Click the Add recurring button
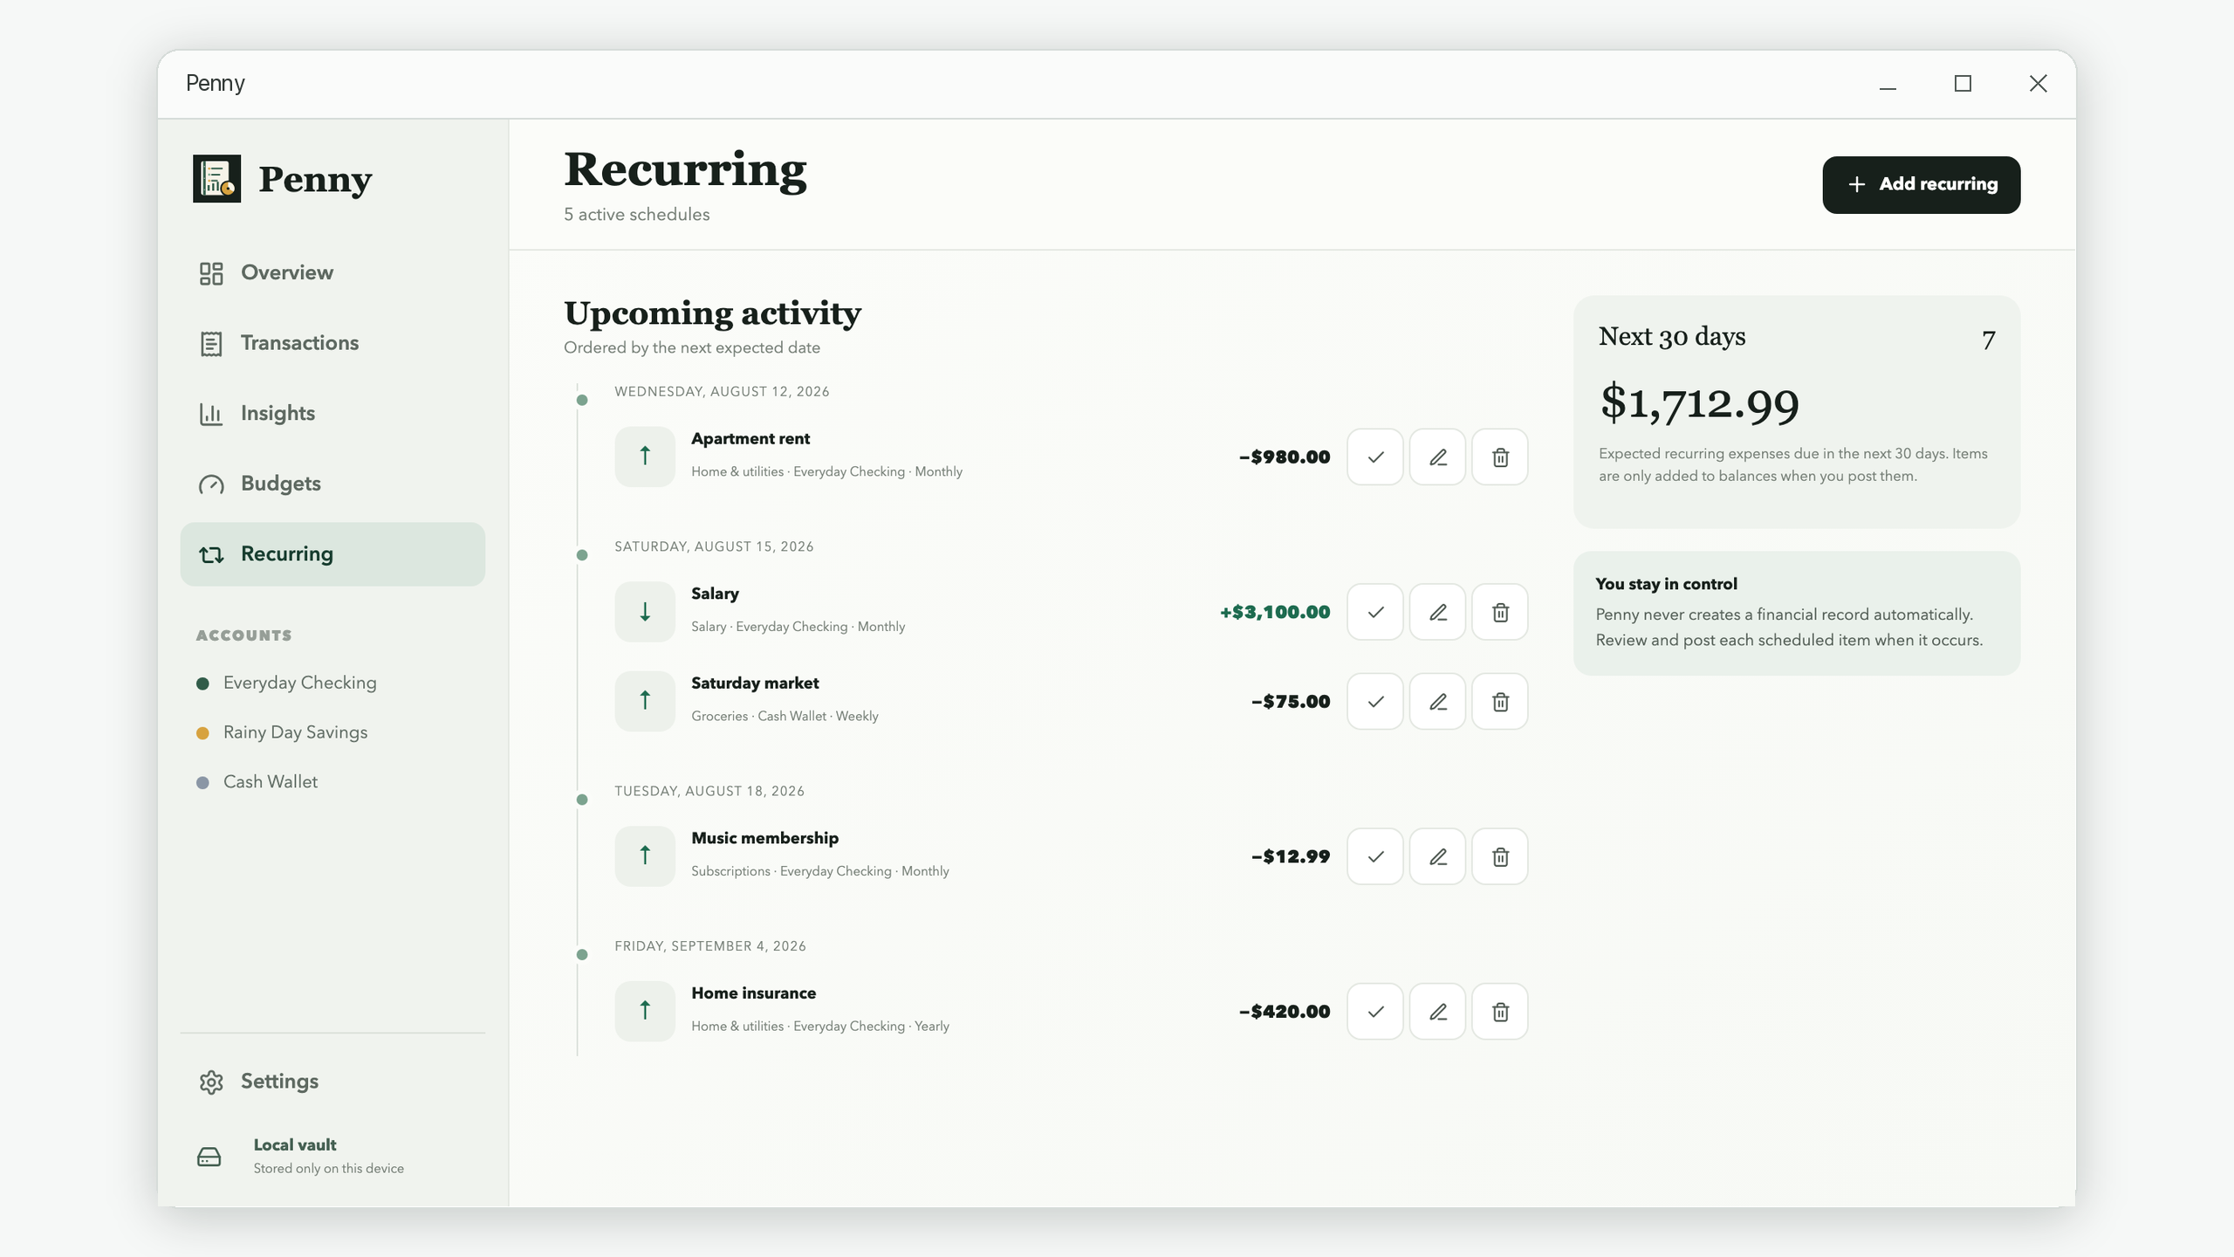The width and height of the screenshot is (2234, 1257). [x=1921, y=184]
